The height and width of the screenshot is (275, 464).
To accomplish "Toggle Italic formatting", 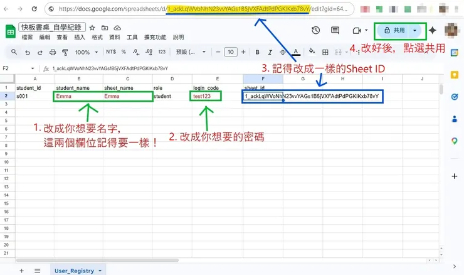I will click(270, 53).
